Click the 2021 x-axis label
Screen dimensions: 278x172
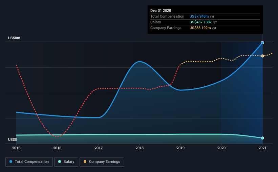[x=262, y=148]
